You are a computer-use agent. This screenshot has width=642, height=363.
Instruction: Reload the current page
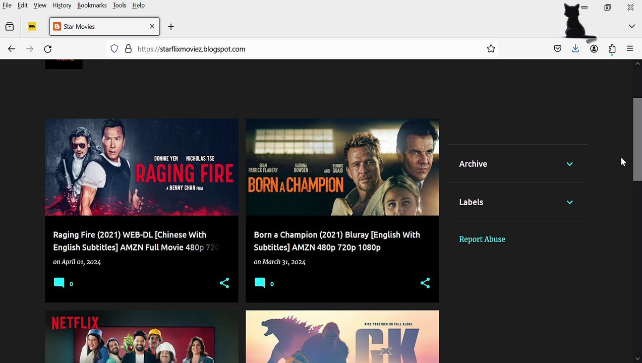(x=48, y=49)
